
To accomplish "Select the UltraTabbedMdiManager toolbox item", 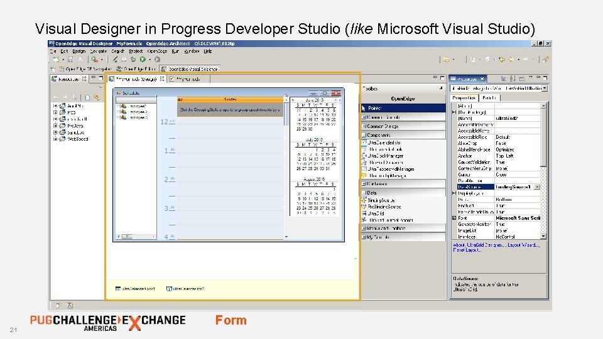I will 388,169.
